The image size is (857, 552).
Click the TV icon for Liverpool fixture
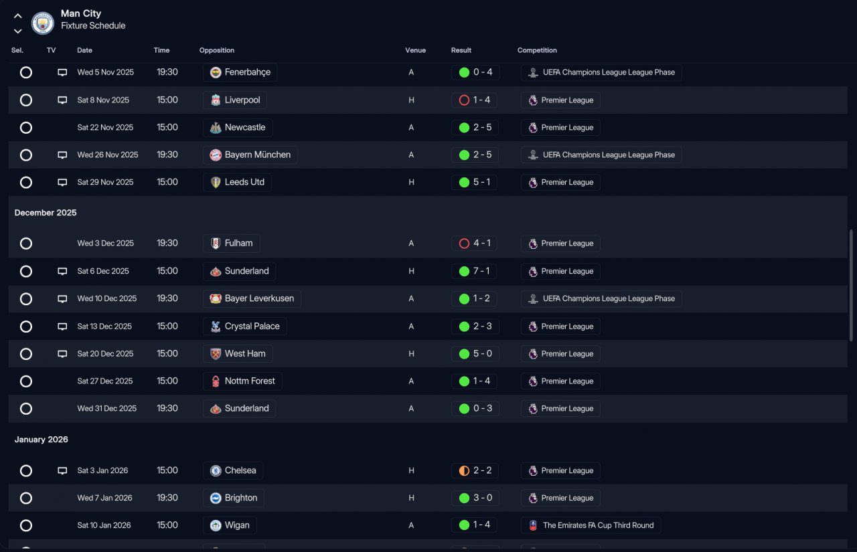(62, 100)
